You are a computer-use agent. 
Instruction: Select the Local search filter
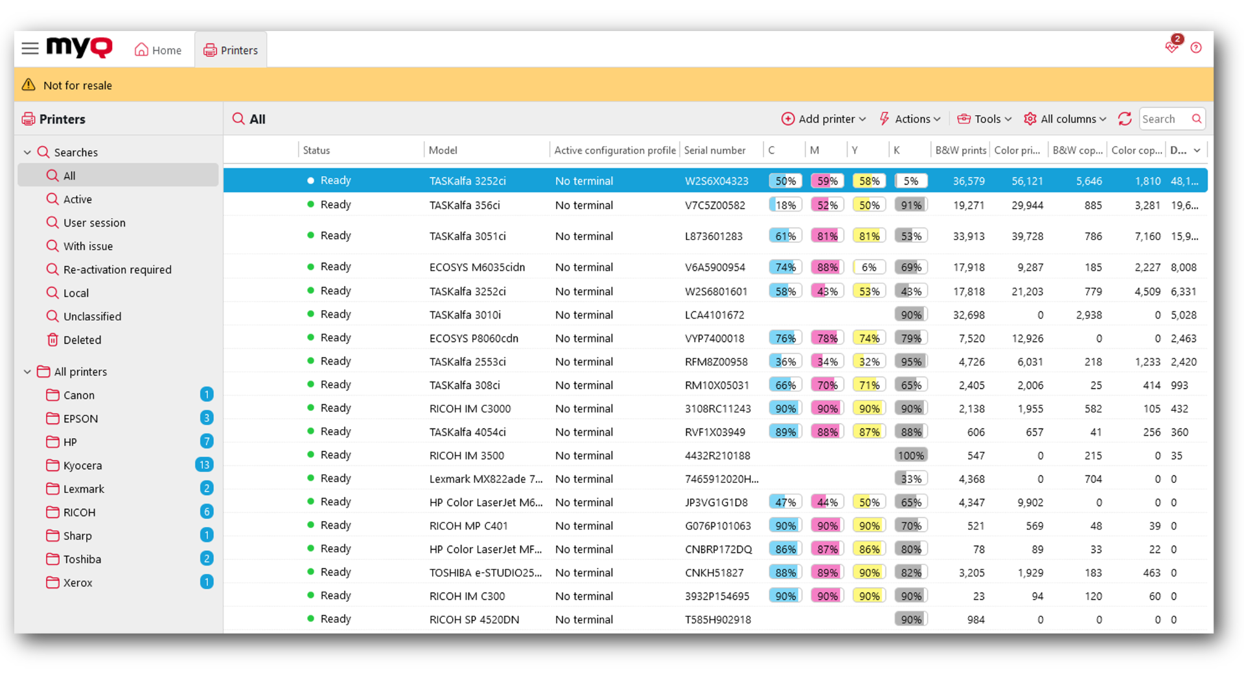[118, 293]
